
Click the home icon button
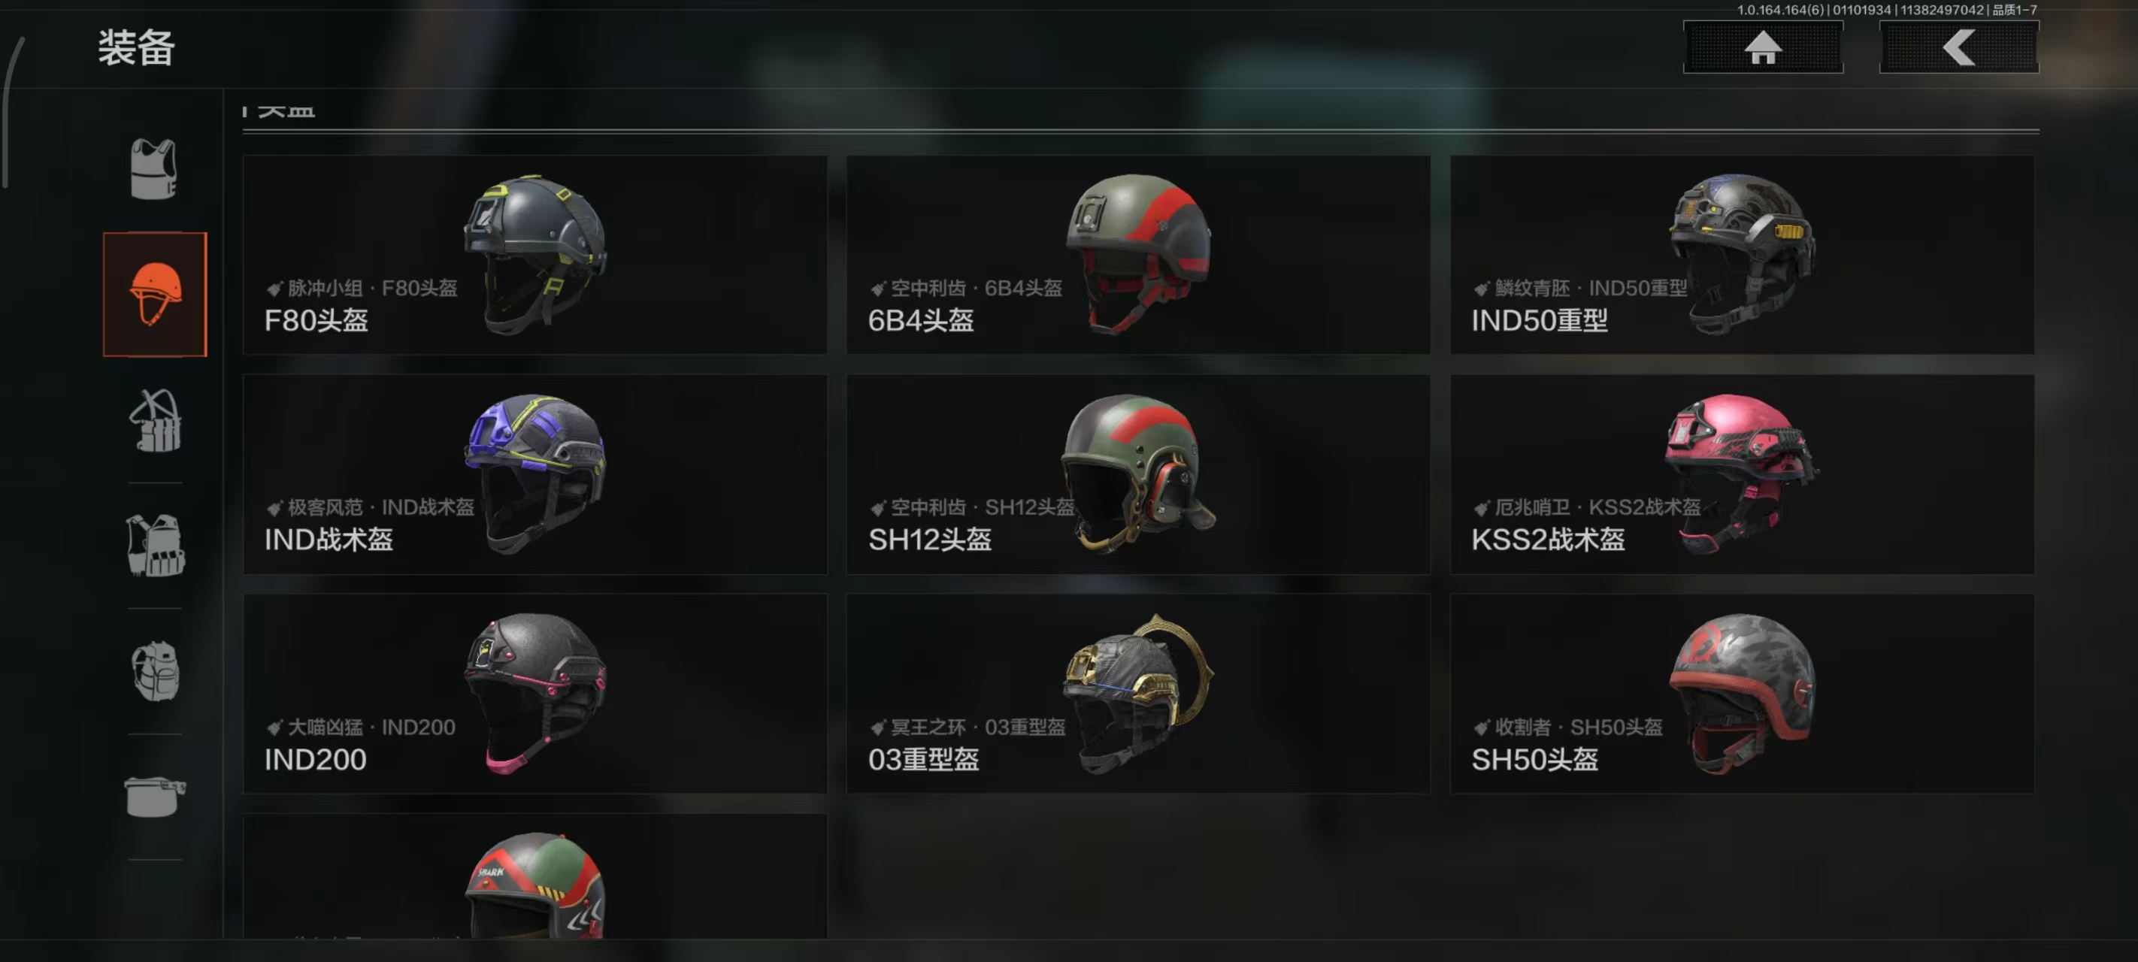[x=1763, y=47]
